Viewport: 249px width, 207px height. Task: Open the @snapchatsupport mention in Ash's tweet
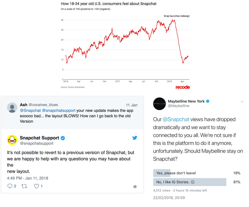59,110
